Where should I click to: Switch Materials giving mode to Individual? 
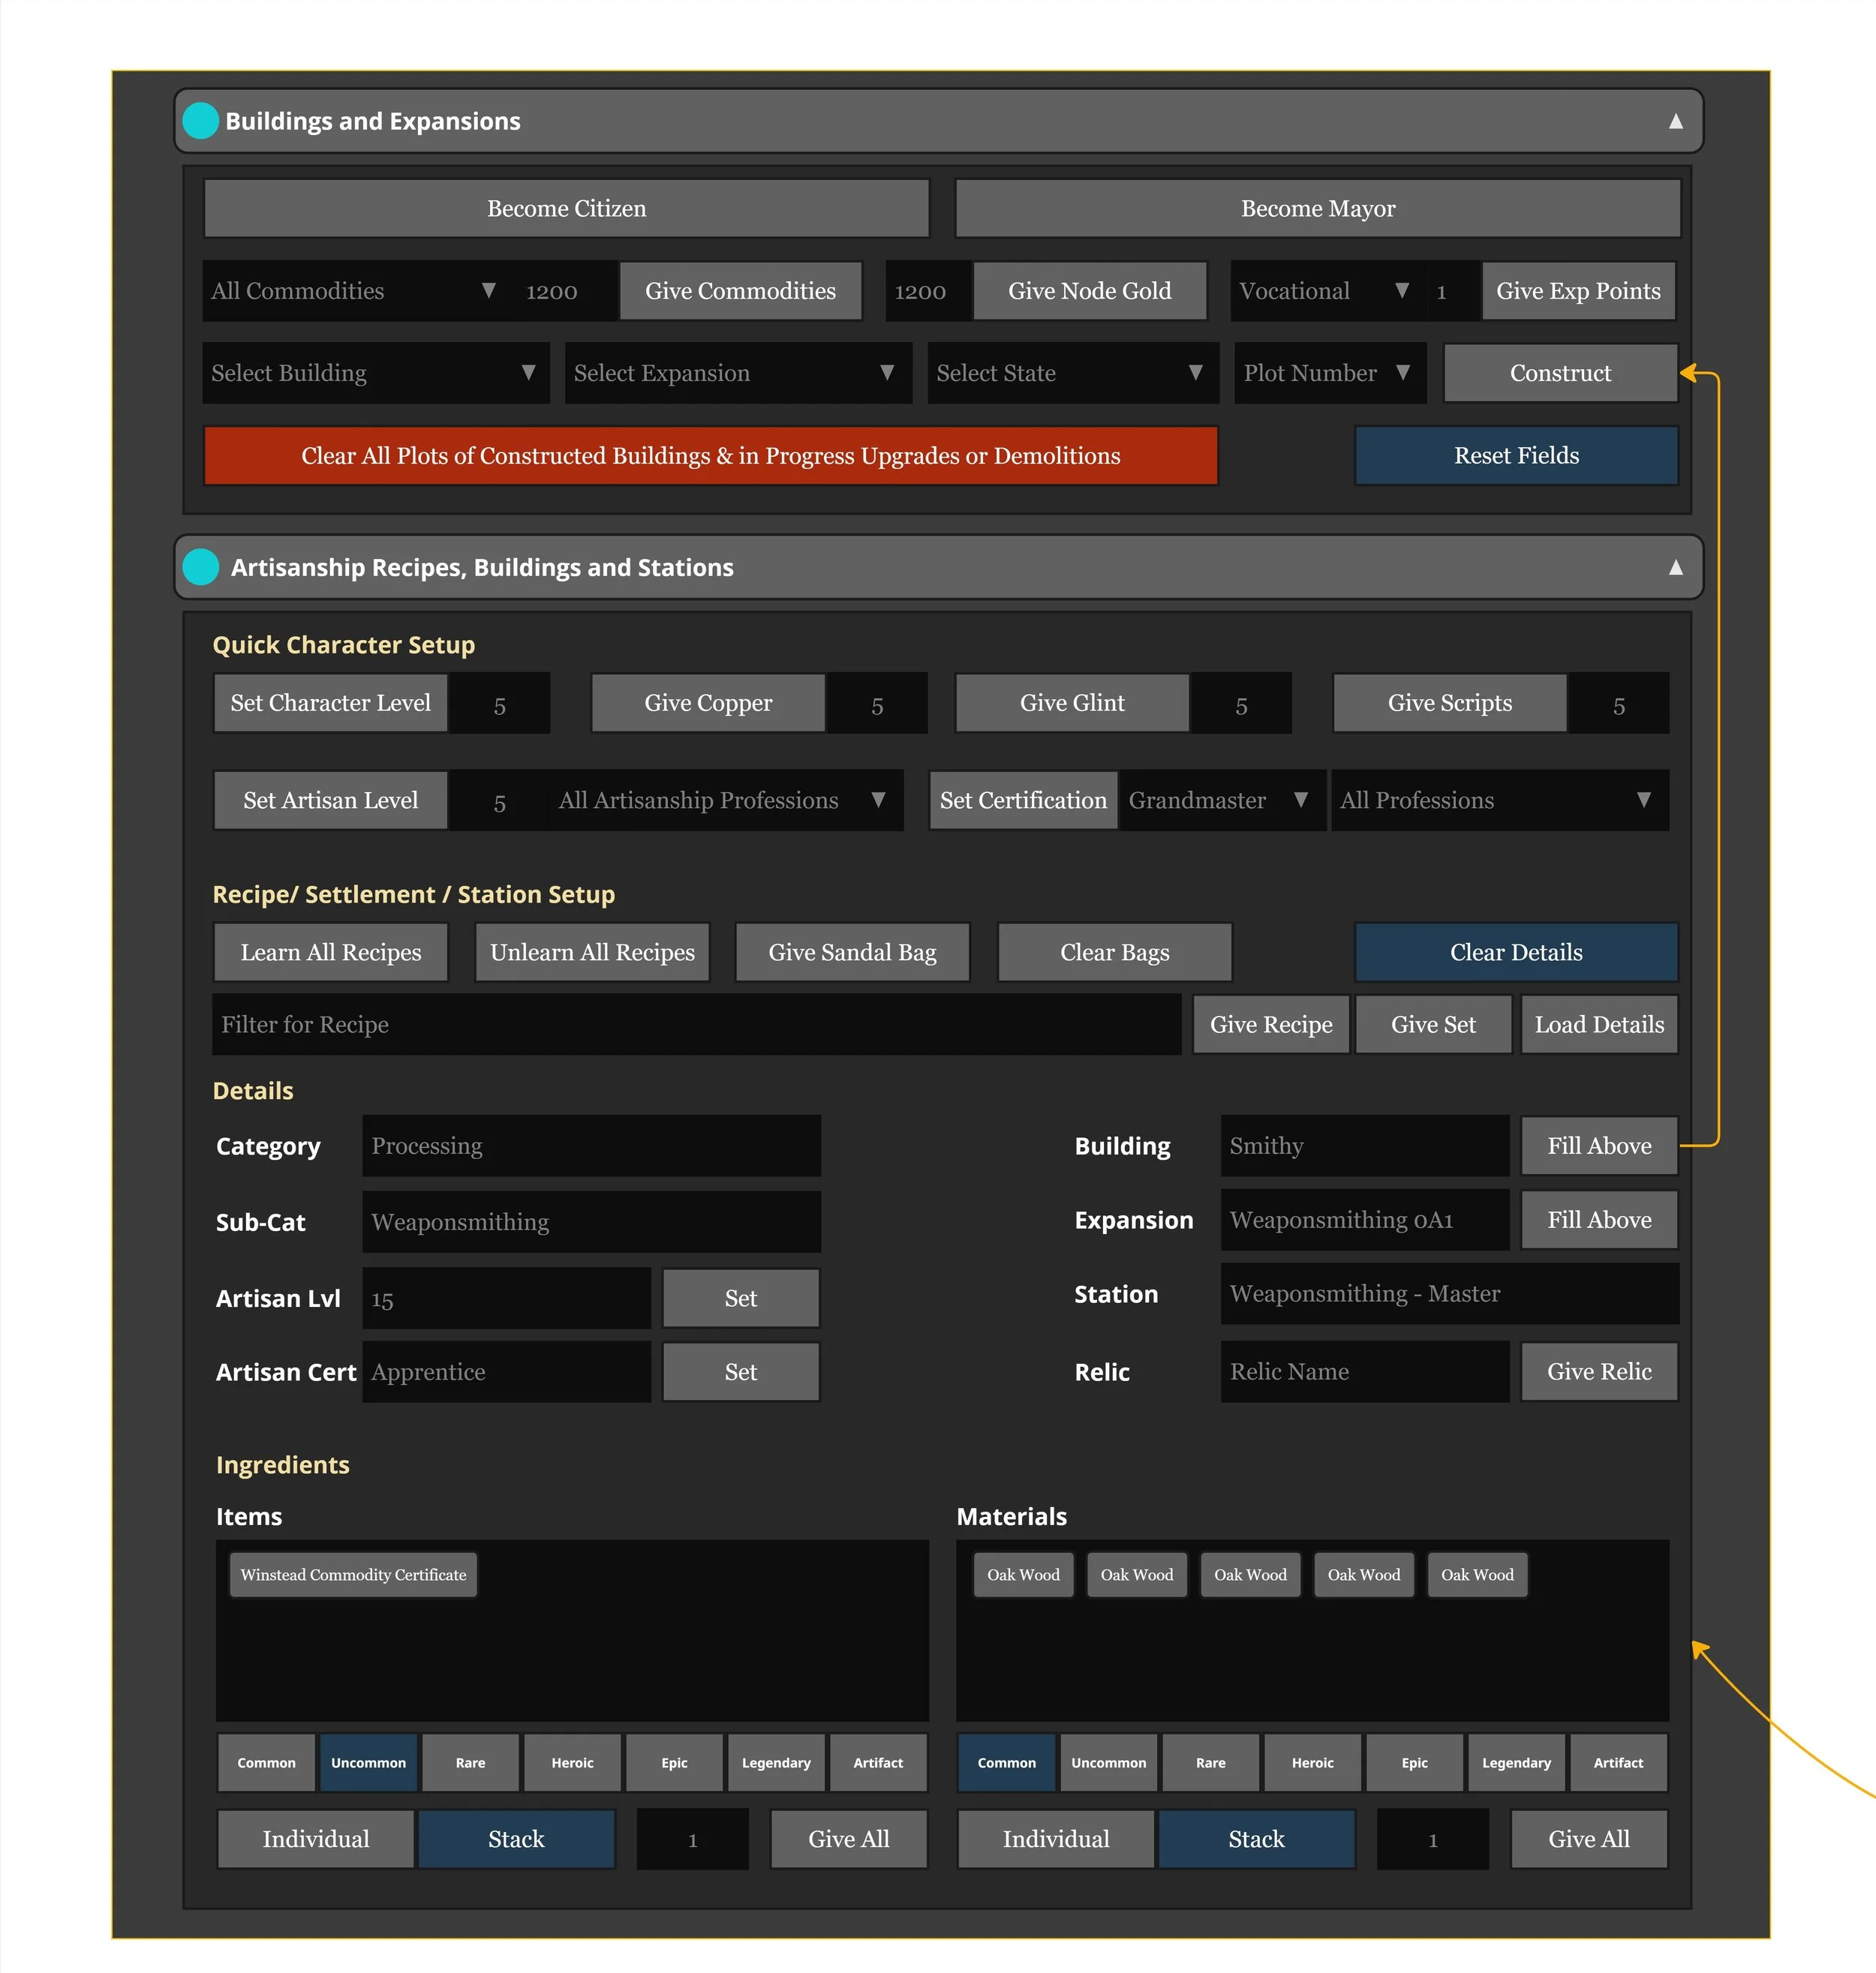click(x=1056, y=1838)
